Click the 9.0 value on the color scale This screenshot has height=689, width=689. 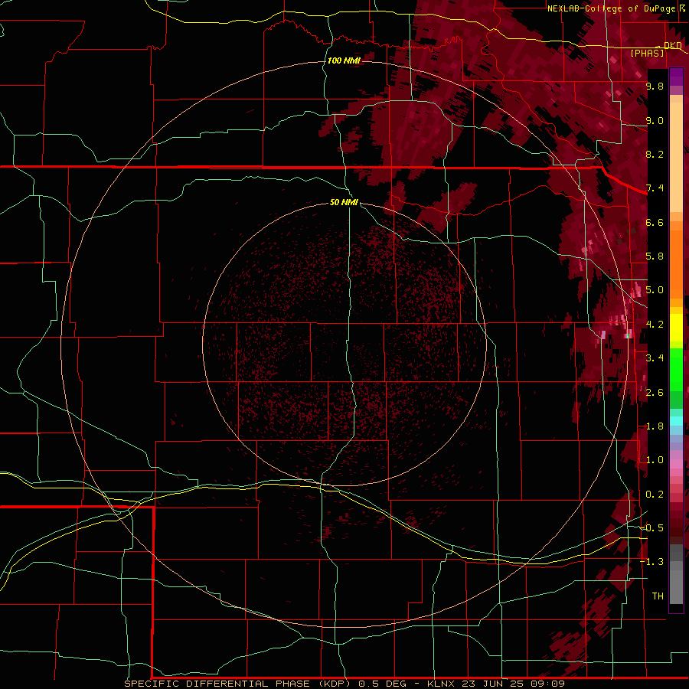pyautogui.click(x=655, y=120)
